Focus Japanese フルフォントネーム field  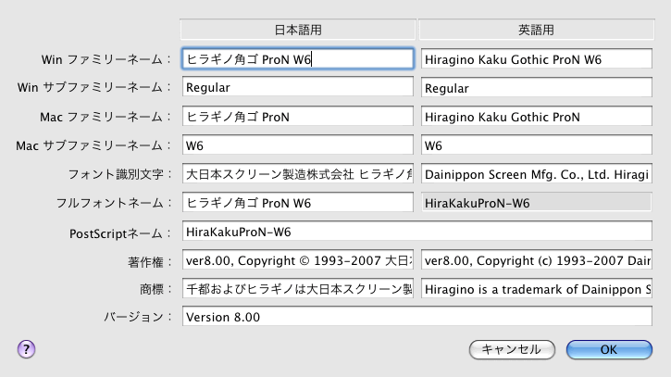pos(298,203)
